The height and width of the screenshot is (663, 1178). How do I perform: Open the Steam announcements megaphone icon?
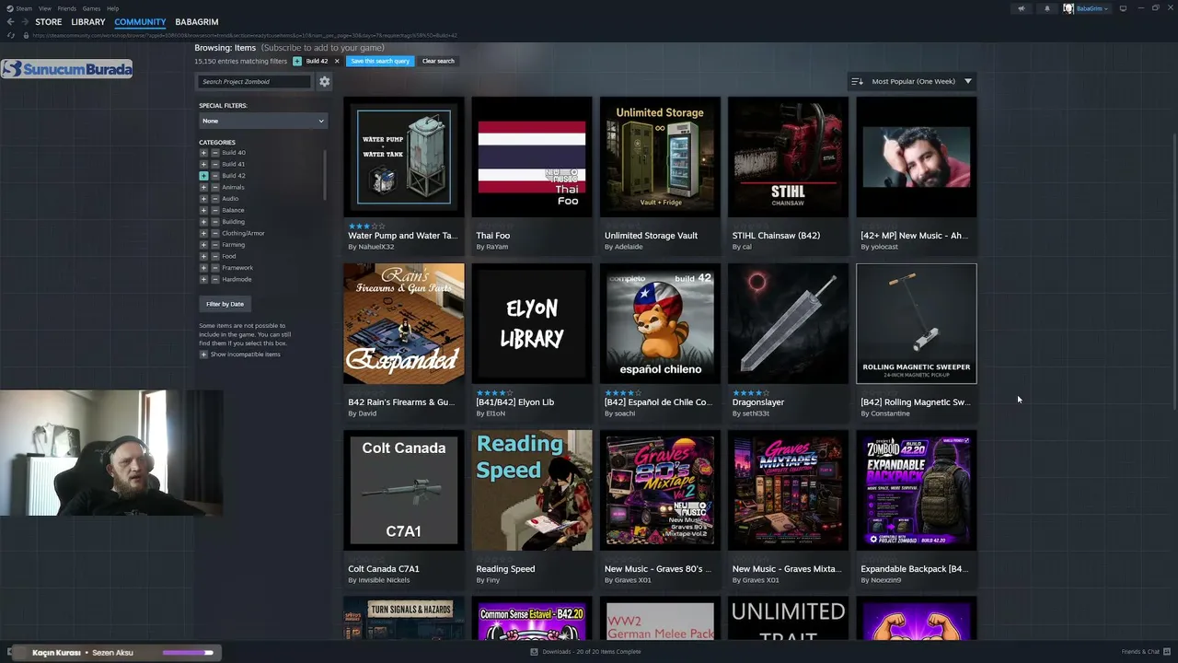pos(1021,8)
